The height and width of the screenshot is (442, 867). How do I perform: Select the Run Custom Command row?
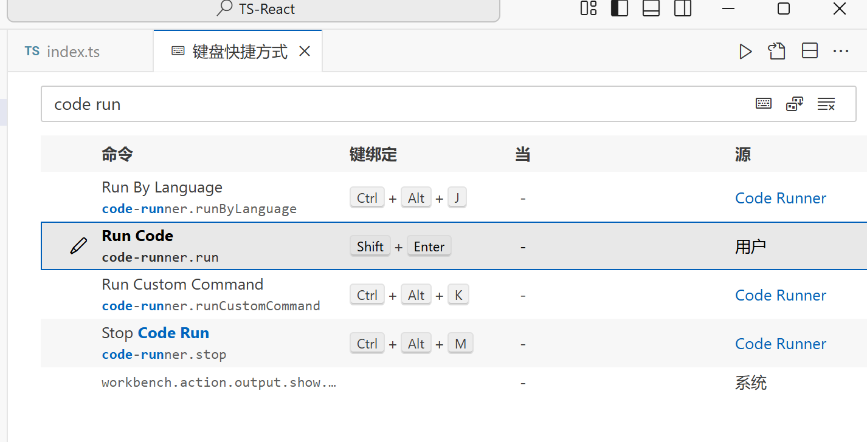tap(454, 294)
